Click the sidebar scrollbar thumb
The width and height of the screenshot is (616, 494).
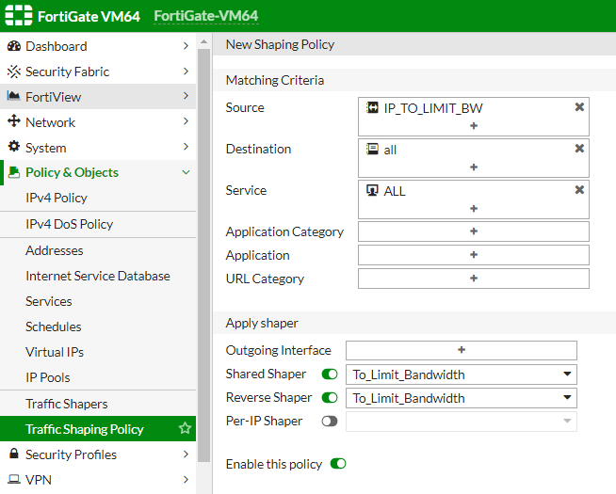pos(203,255)
